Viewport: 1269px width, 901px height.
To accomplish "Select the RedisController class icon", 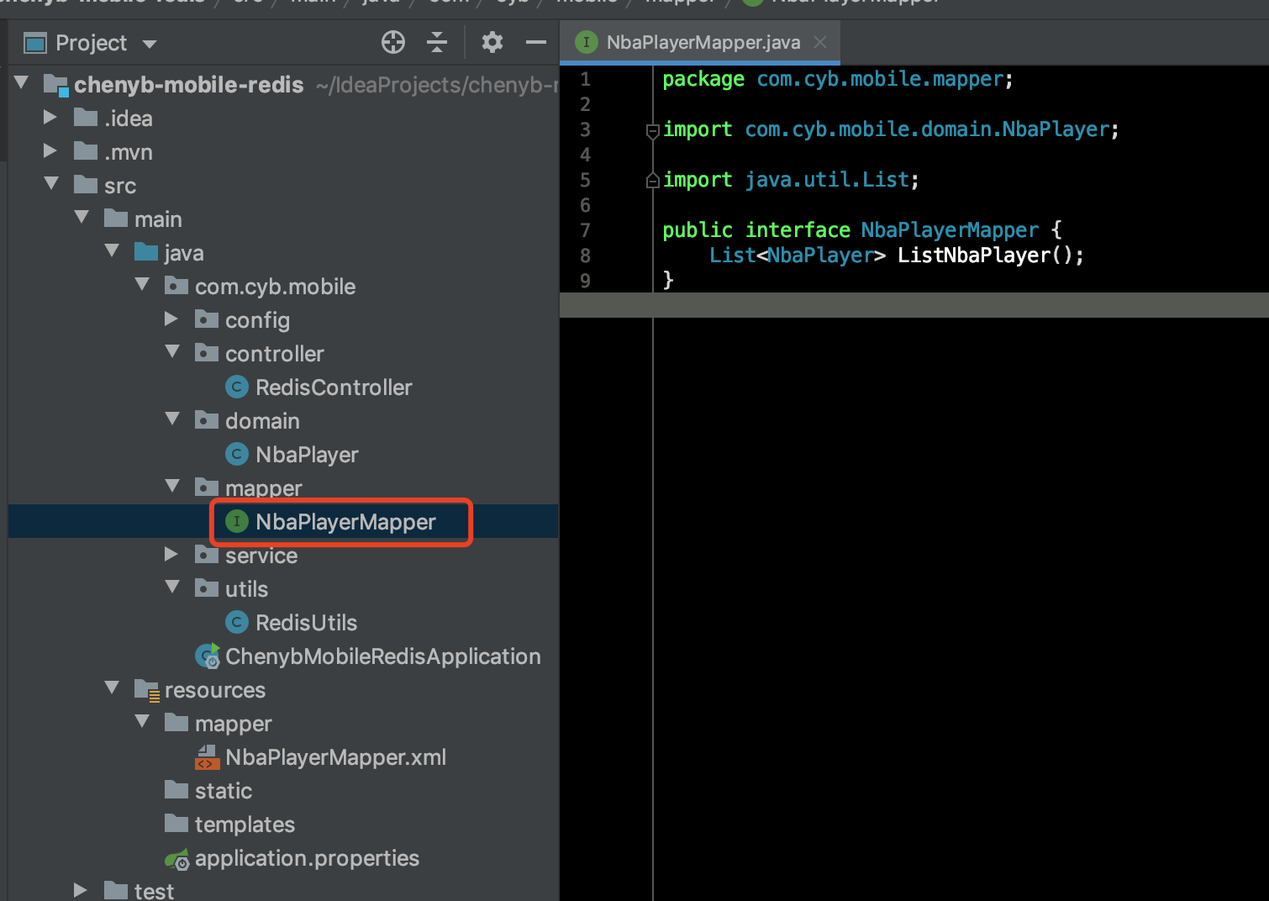I will (237, 387).
